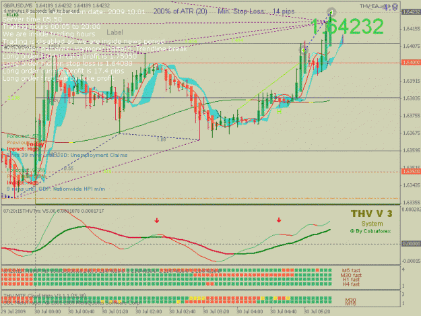The width and height of the screenshot is (421, 316).
Task: Click the white arrow marker at chart top
Action: click(x=331, y=12)
